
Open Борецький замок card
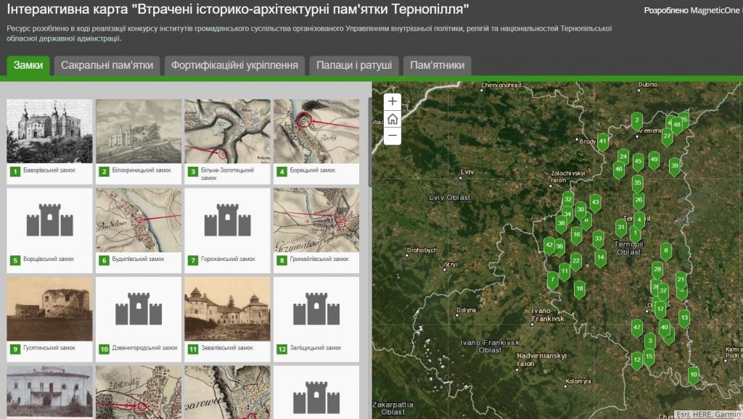316,141
